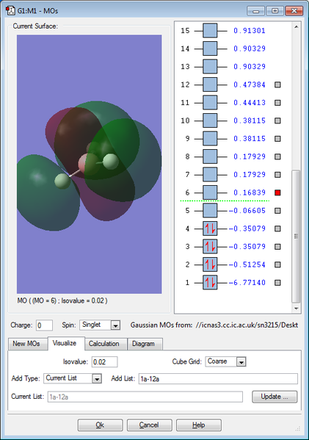Open the Cube Grid Coarse dropdown
Image resolution: width=309 pixels, height=440 pixels.
coord(241,361)
